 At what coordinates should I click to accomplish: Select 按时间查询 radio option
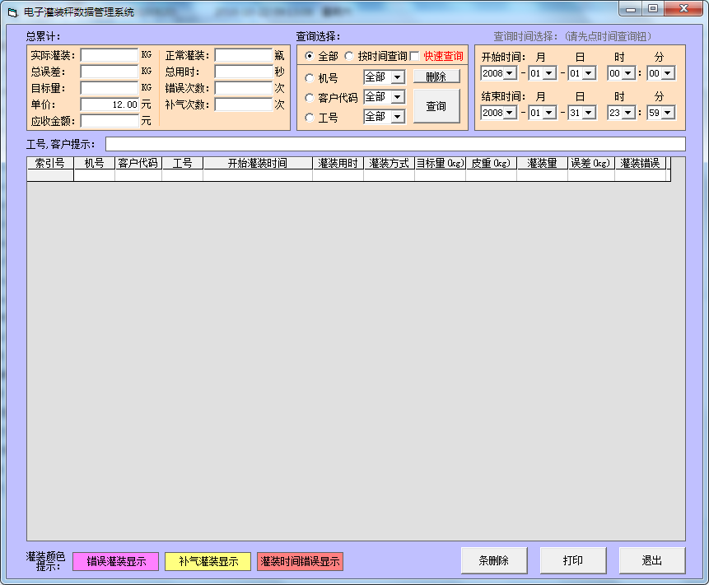pyautogui.click(x=349, y=56)
